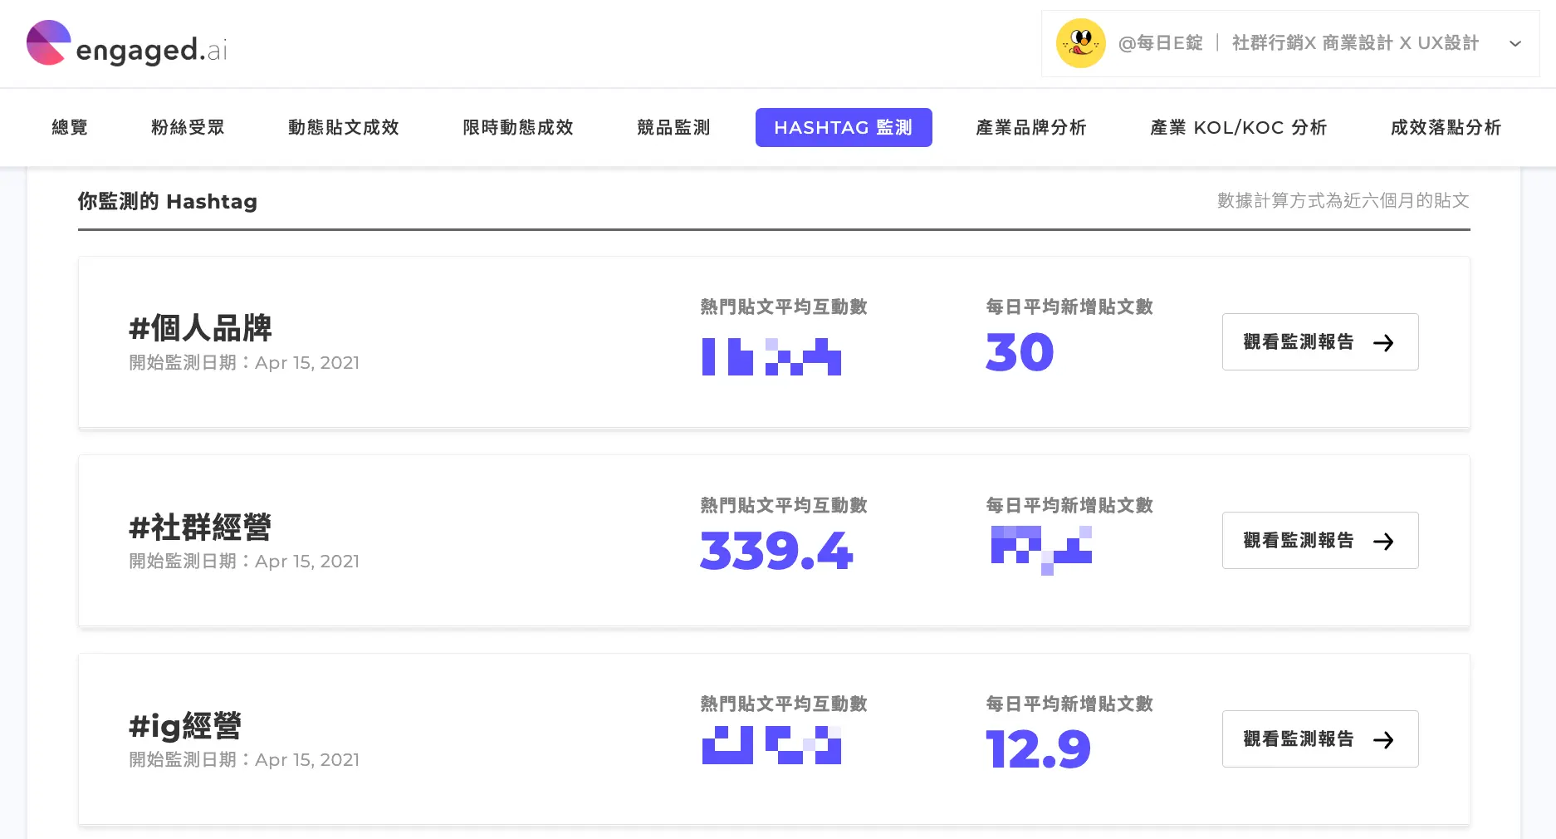Open the 產業 KOL/KOC 分析 tab
Image resolution: width=1556 pixels, height=839 pixels.
1238,127
